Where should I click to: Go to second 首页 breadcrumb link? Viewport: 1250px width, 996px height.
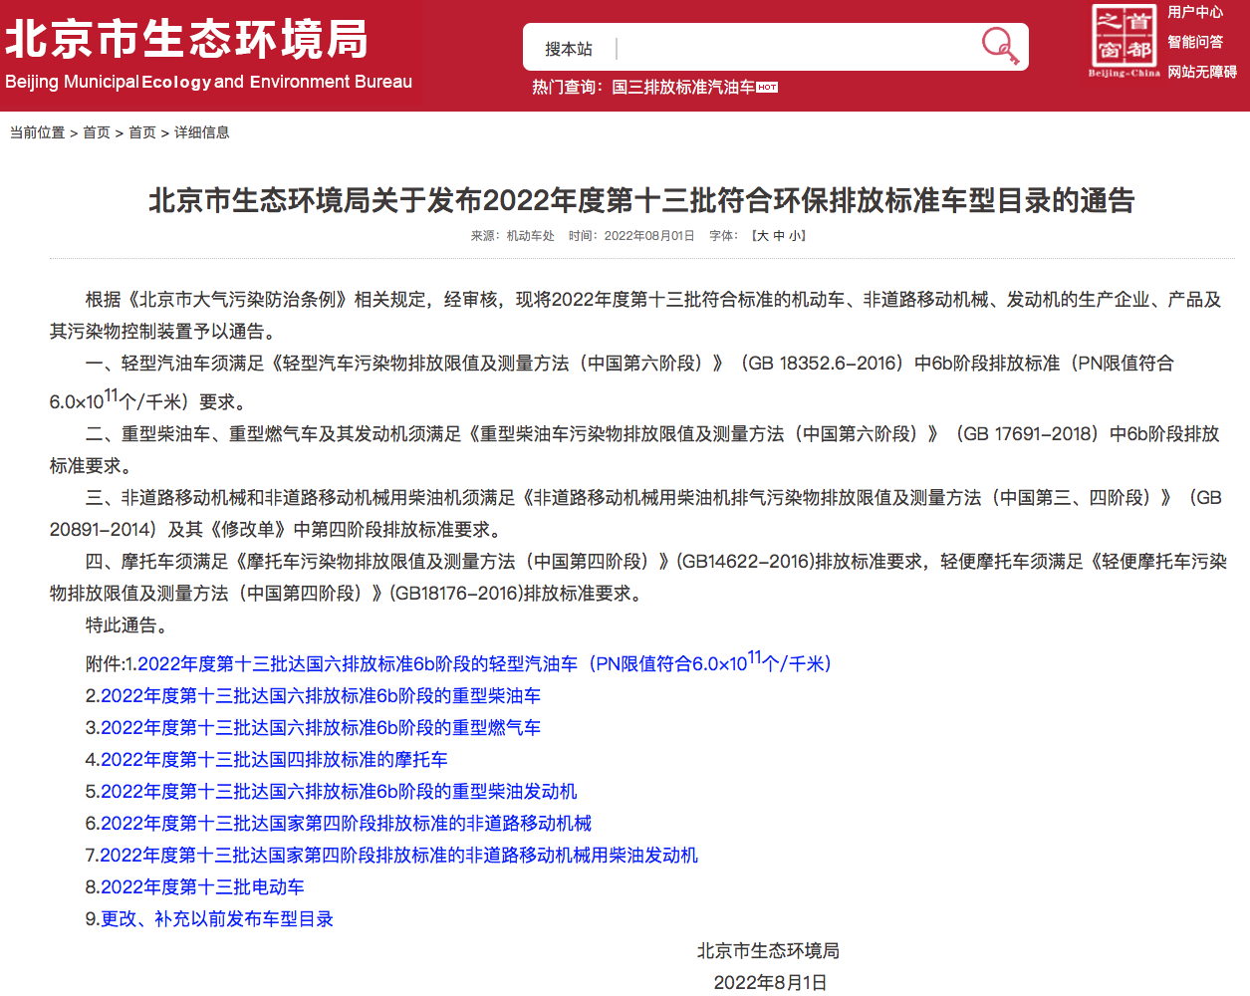pos(142,132)
